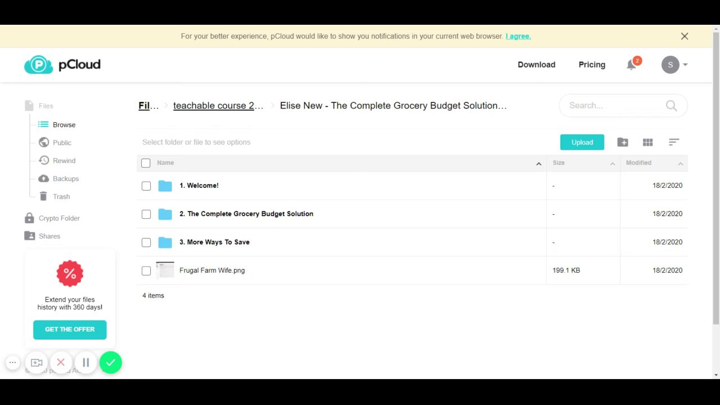The image size is (720, 405).
Task: Open Shares in the sidebar
Action: pos(49,236)
